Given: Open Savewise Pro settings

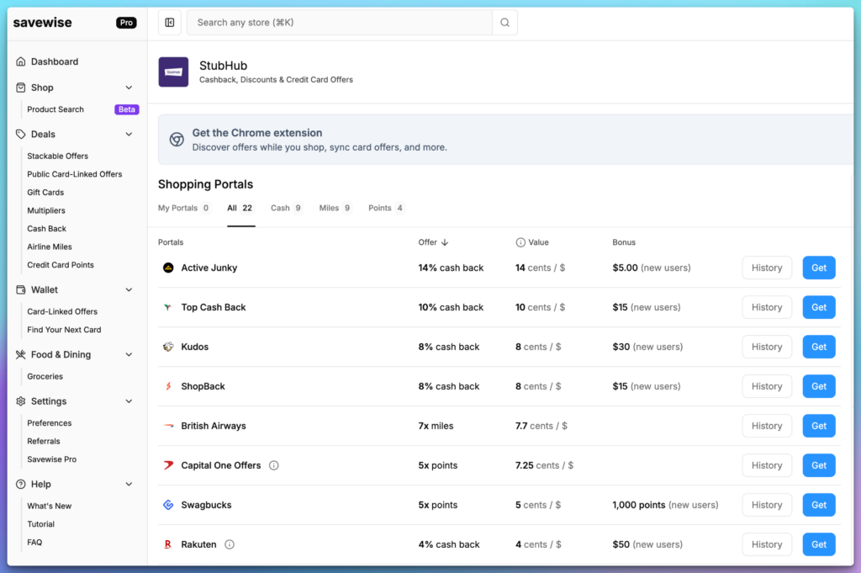Looking at the screenshot, I should (x=51, y=459).
